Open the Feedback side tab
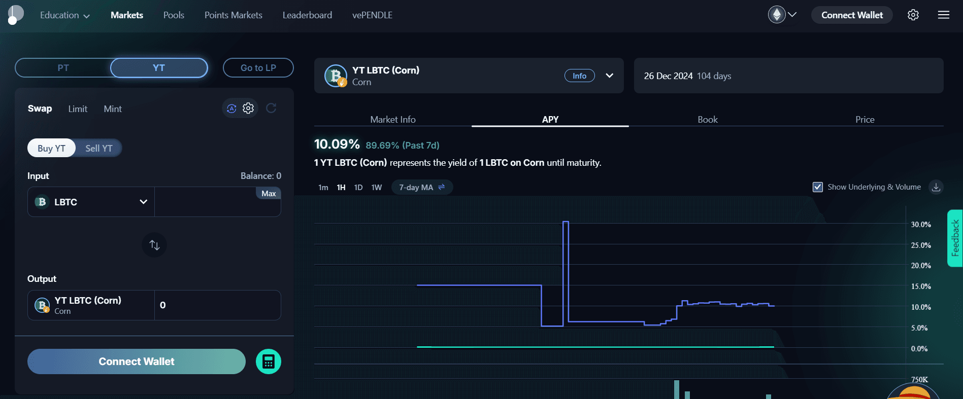 click(x=955, y=238)
